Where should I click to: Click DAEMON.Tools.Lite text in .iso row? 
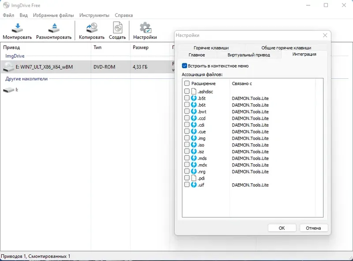[x=250, y=145]
